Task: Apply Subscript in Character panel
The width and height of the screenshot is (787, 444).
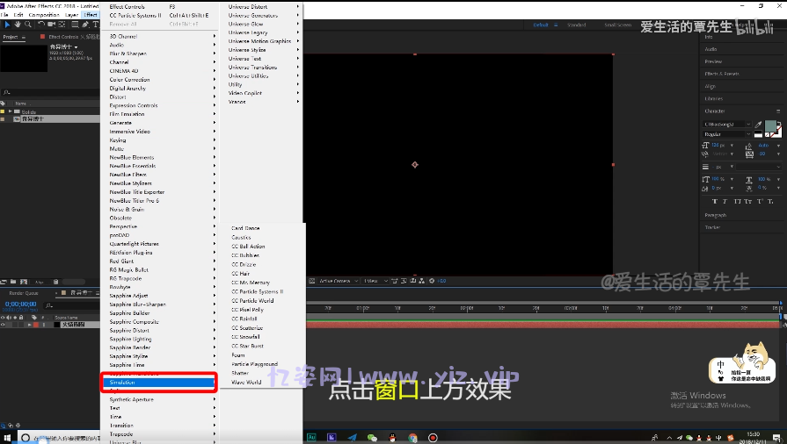Action: pos(770,201)
